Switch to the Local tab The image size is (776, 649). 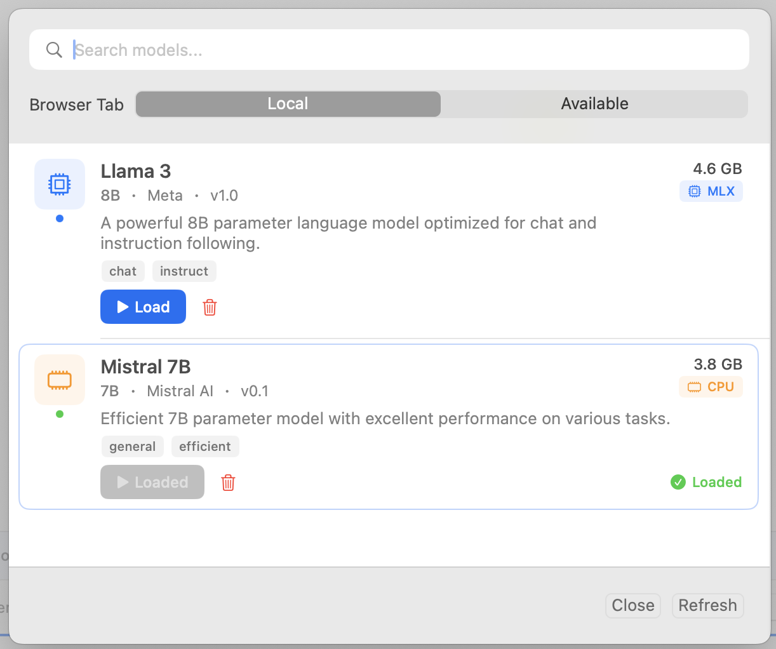pyautogui.click(x=288, y=104)
